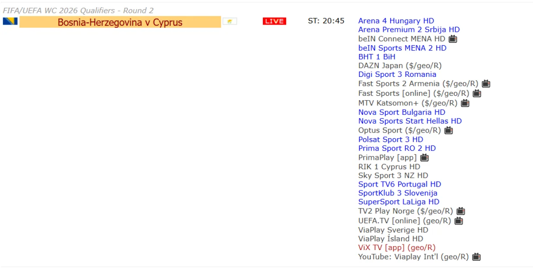Click the TV icon beside Fast Sports 2 Armenia
533x269 pixels.
tap(486, 83)
